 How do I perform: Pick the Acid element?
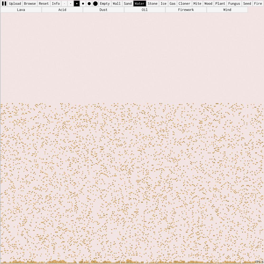click(x=62, y=10)
